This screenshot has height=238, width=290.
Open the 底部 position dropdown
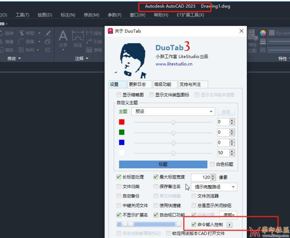pyautogui.click(x=228, y=215)
